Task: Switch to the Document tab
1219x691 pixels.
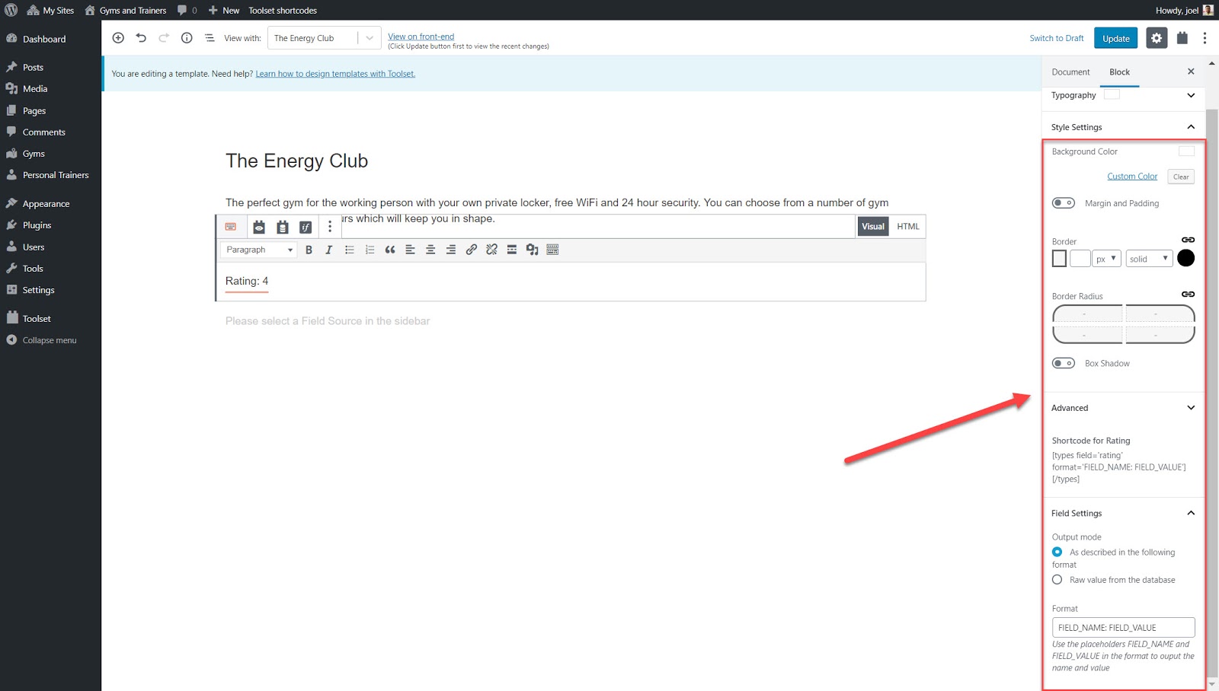Action: pos(1070,72)
